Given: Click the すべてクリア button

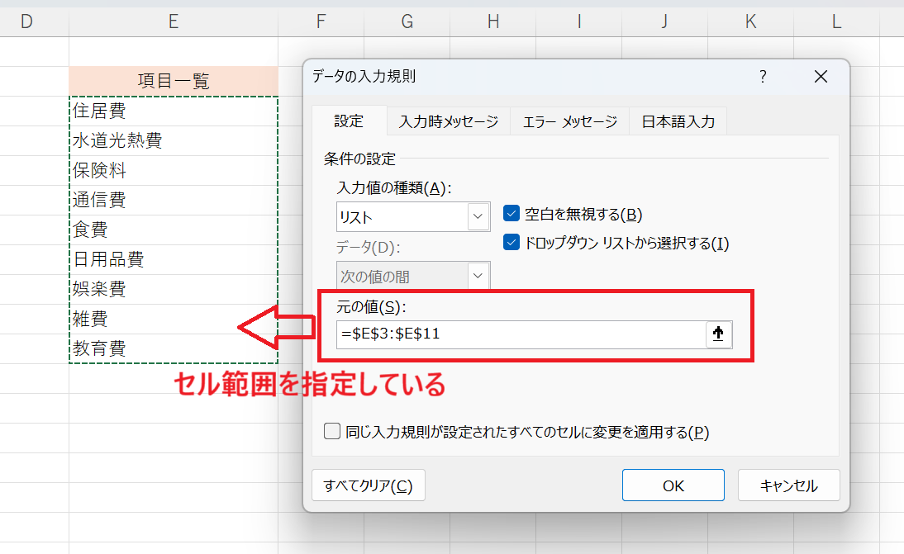Looking at the screenshot, I should pyautogui.click(x=368, y=485).
